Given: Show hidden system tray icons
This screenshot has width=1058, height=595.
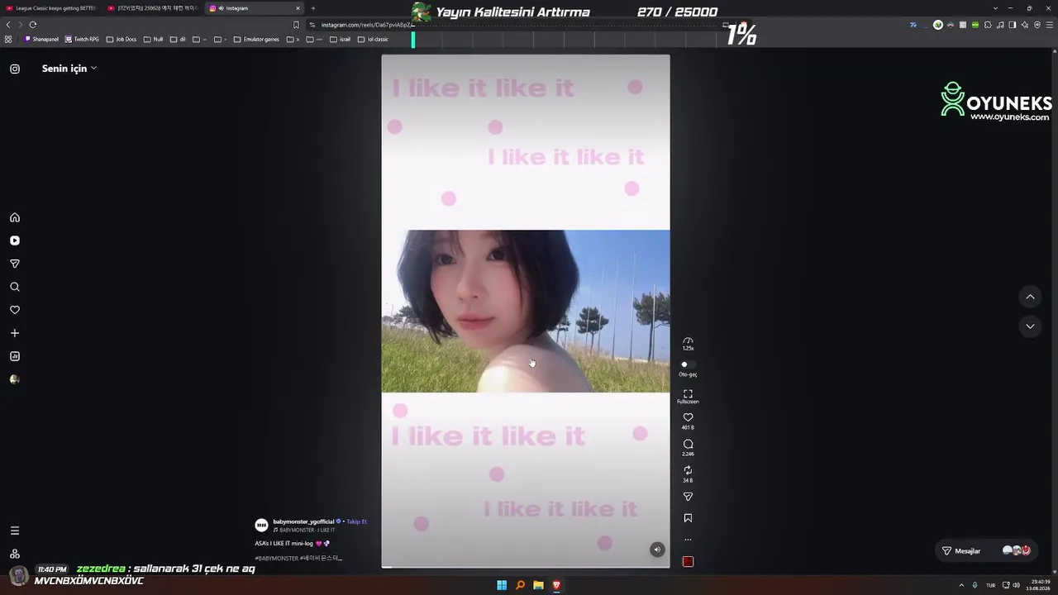Looking at the screenshot, I should tap(961, 585).
